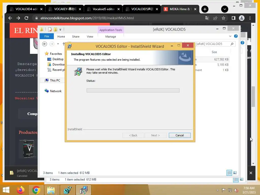Open Desktop in navigation pane
260x195 pixels.
tap(55, 59)
